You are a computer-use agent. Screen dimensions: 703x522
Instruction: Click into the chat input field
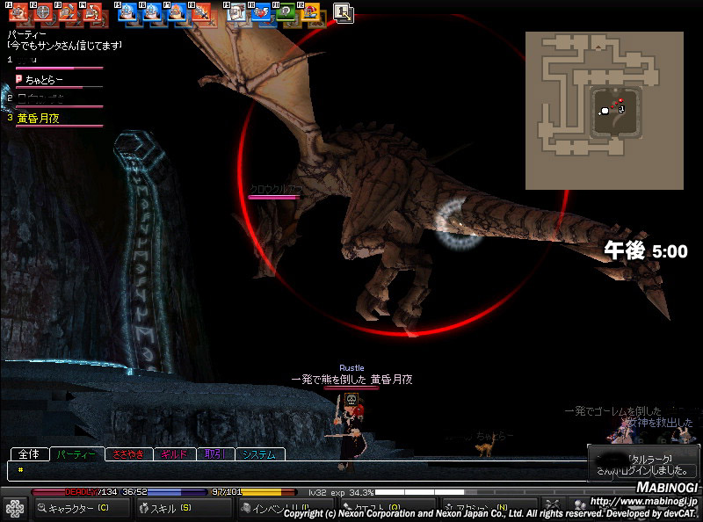pos(298,470)
